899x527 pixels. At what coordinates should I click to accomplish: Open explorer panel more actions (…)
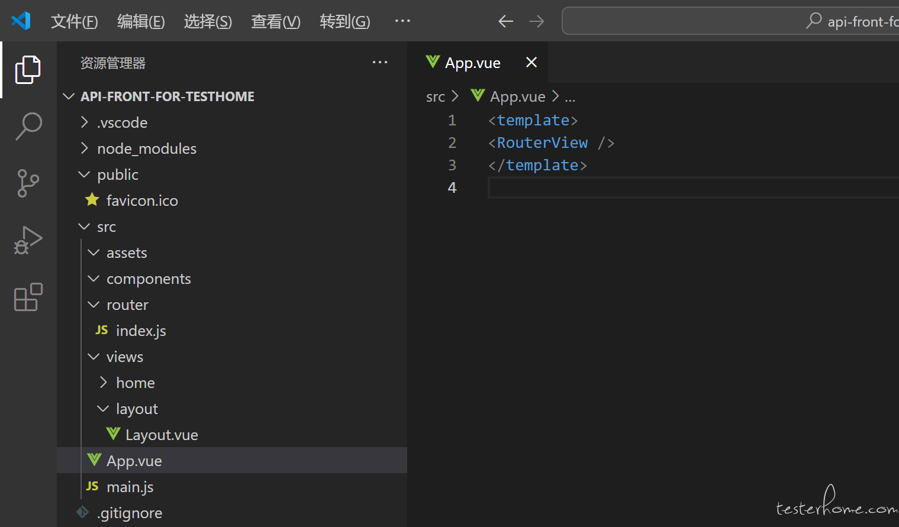click(380, 62)
